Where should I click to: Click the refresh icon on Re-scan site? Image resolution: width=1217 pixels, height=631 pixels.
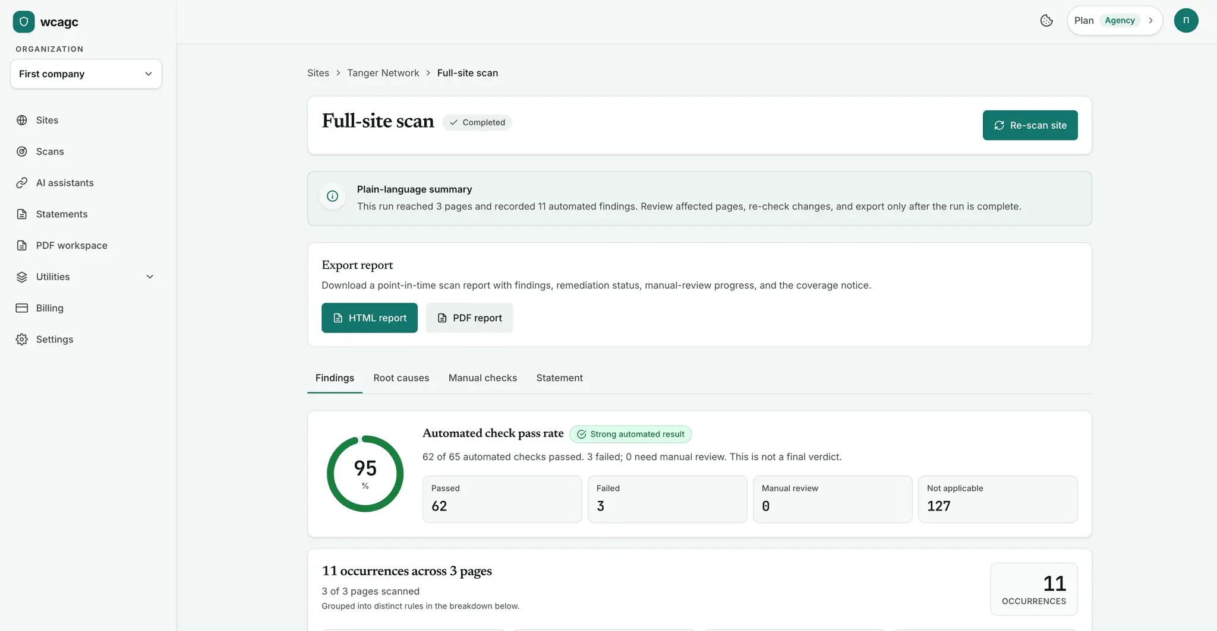point(1000,125)
